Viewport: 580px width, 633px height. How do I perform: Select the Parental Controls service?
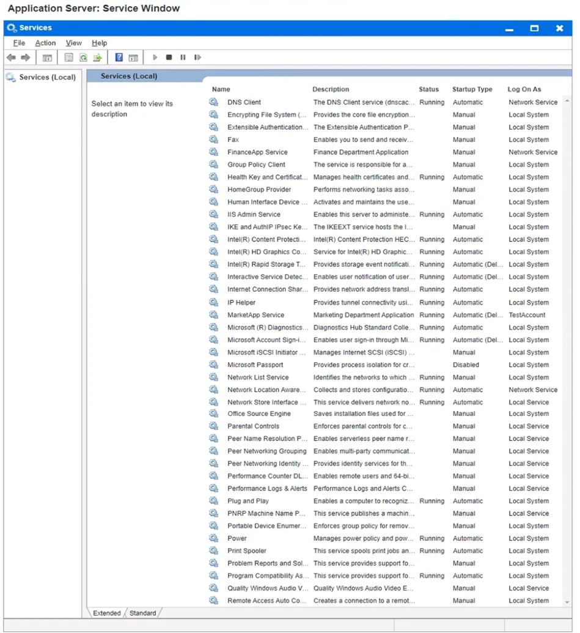coord(385,426)
